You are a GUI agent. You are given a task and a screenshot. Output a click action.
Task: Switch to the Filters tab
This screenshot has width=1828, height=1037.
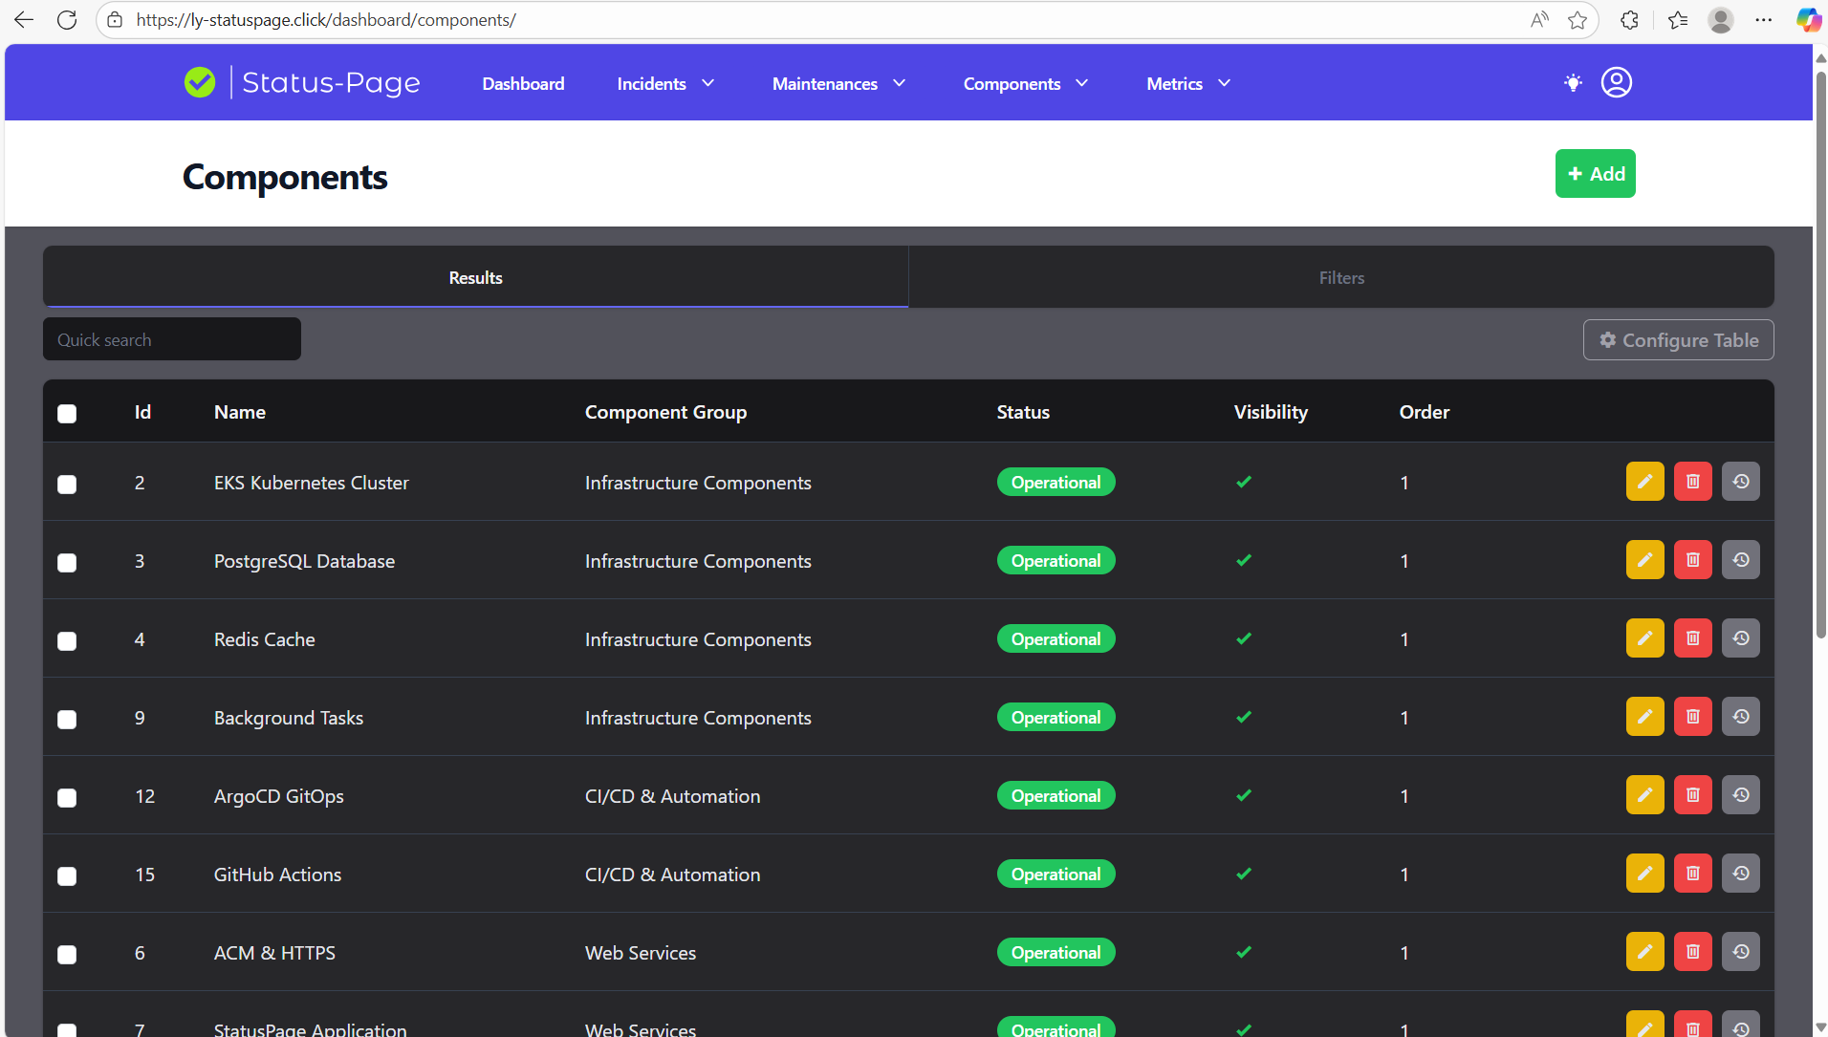(1340, 277)
